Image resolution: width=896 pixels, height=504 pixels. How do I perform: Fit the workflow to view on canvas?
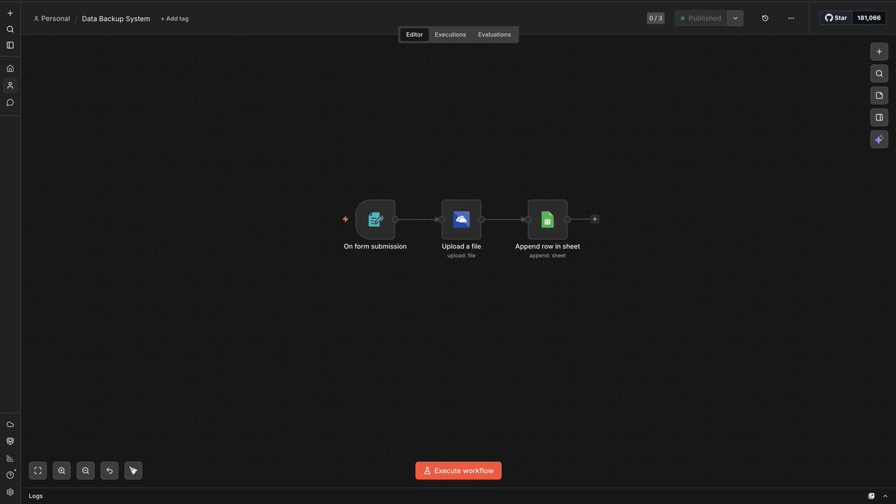tap(38, 470)
